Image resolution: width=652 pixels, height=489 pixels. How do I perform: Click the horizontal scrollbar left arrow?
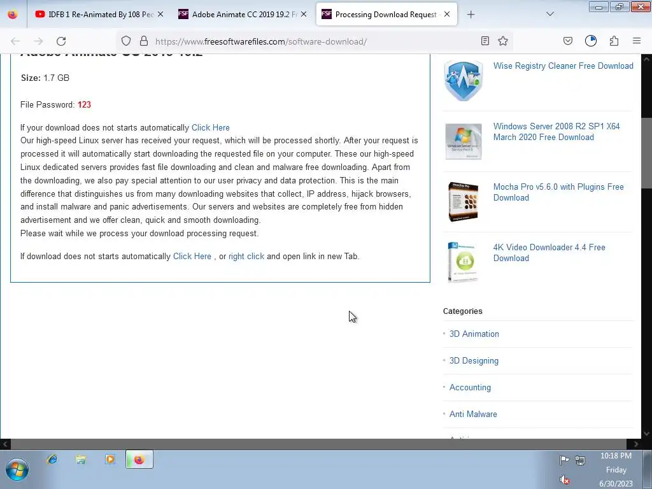5,444
